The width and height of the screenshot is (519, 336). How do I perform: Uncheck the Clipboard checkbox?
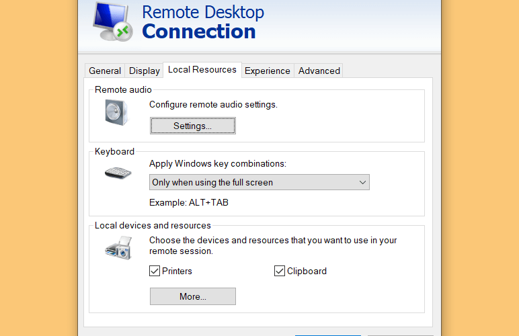tap(280, 271)
